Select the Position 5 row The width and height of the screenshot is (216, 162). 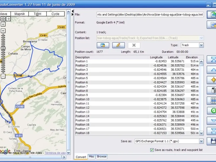[x=137, y=78]
